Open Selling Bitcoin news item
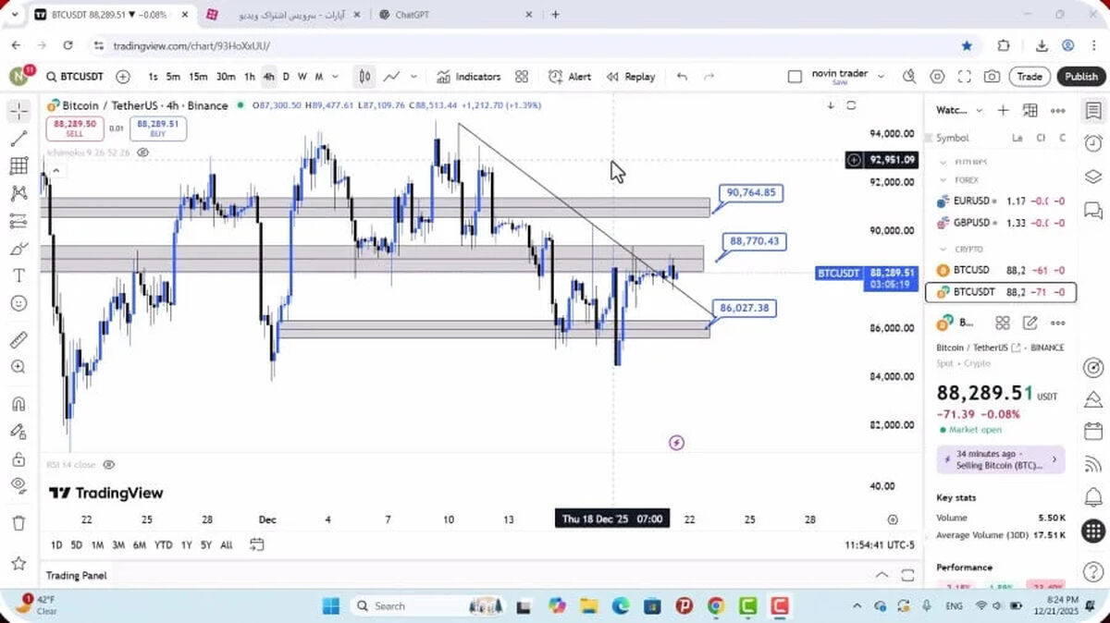Viewport: 1110px width, 623px height. click(x=1001, y=459)
